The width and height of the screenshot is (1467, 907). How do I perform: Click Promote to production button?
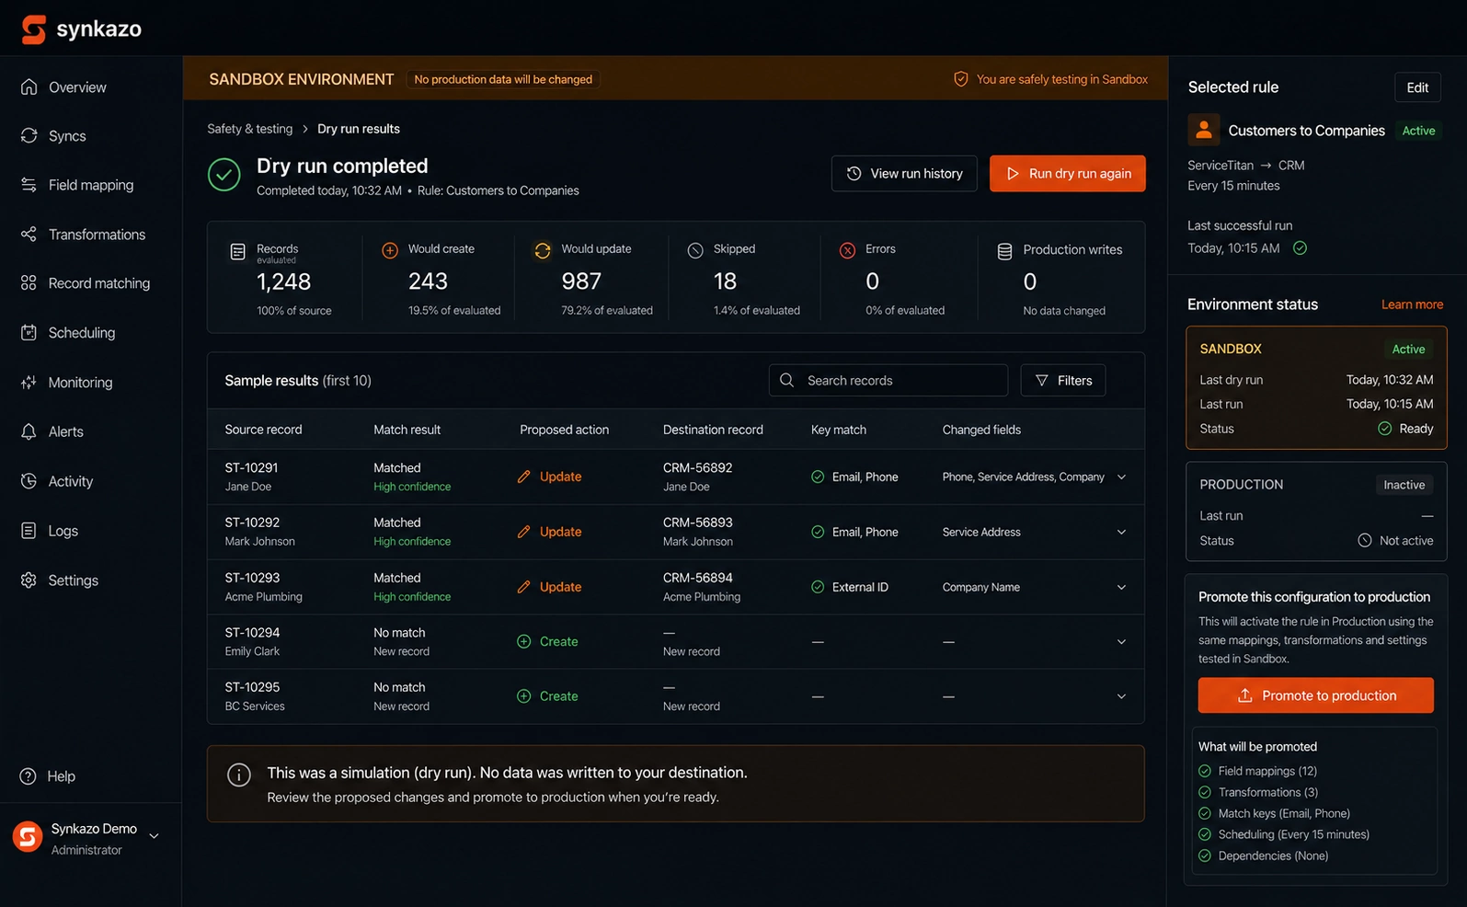click(x=1315, y=695)
